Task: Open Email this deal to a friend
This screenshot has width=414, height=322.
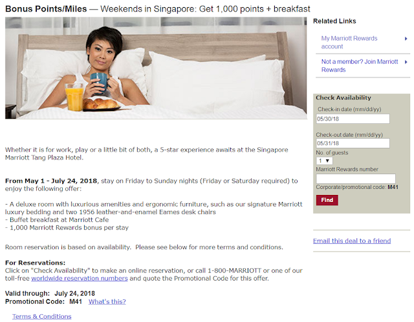Action: [x=352, y=241]
